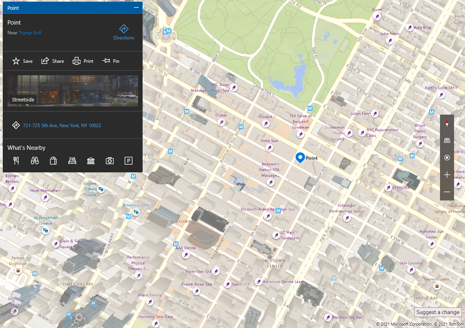Image resolution: width=465 pixels, height=328 pixels.
Task: Toggle the tilted map view button
Action: 447,140
